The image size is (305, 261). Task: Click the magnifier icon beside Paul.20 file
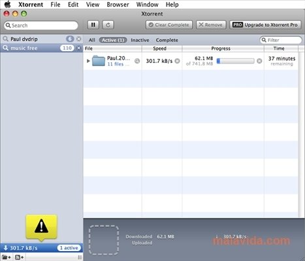click(137, 61)
